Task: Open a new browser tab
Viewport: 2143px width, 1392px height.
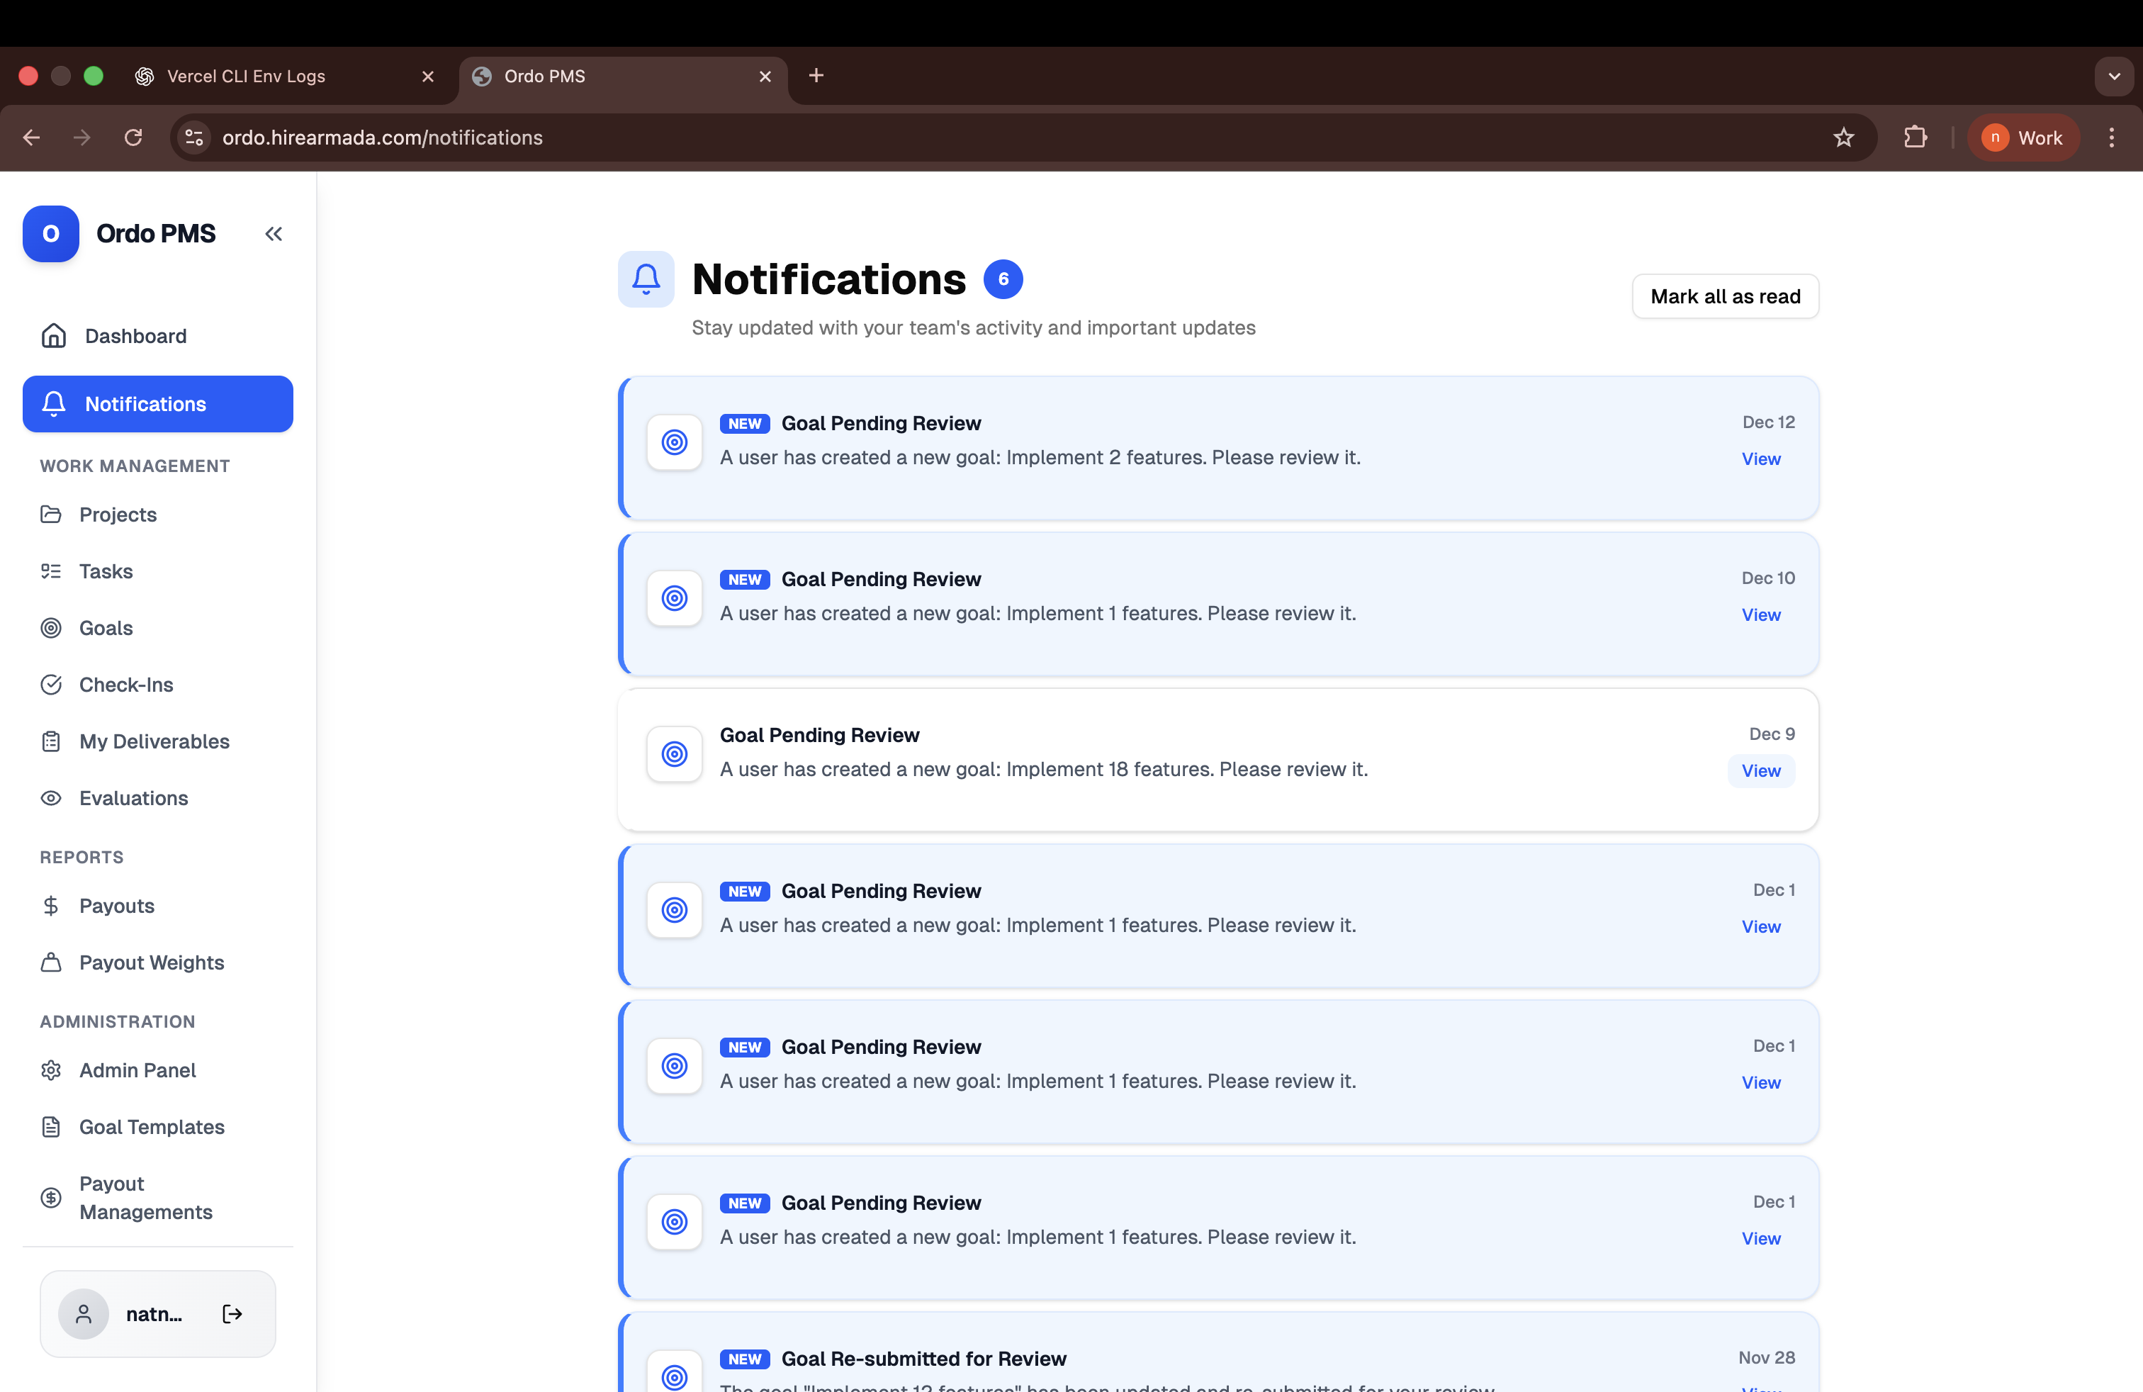Action: [x=816, y=76]
